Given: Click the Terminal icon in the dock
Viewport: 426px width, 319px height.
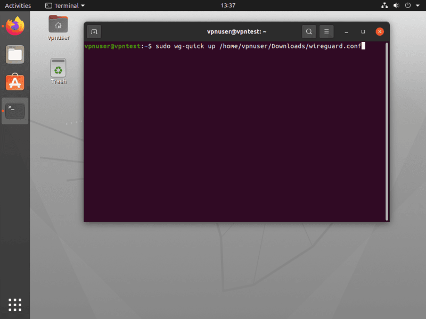Looking at the screenshot, I should coord(15,111).
